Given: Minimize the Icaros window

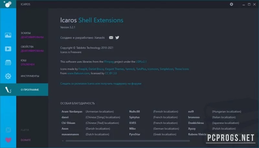Looking at the screenshot, I should 244,5.
